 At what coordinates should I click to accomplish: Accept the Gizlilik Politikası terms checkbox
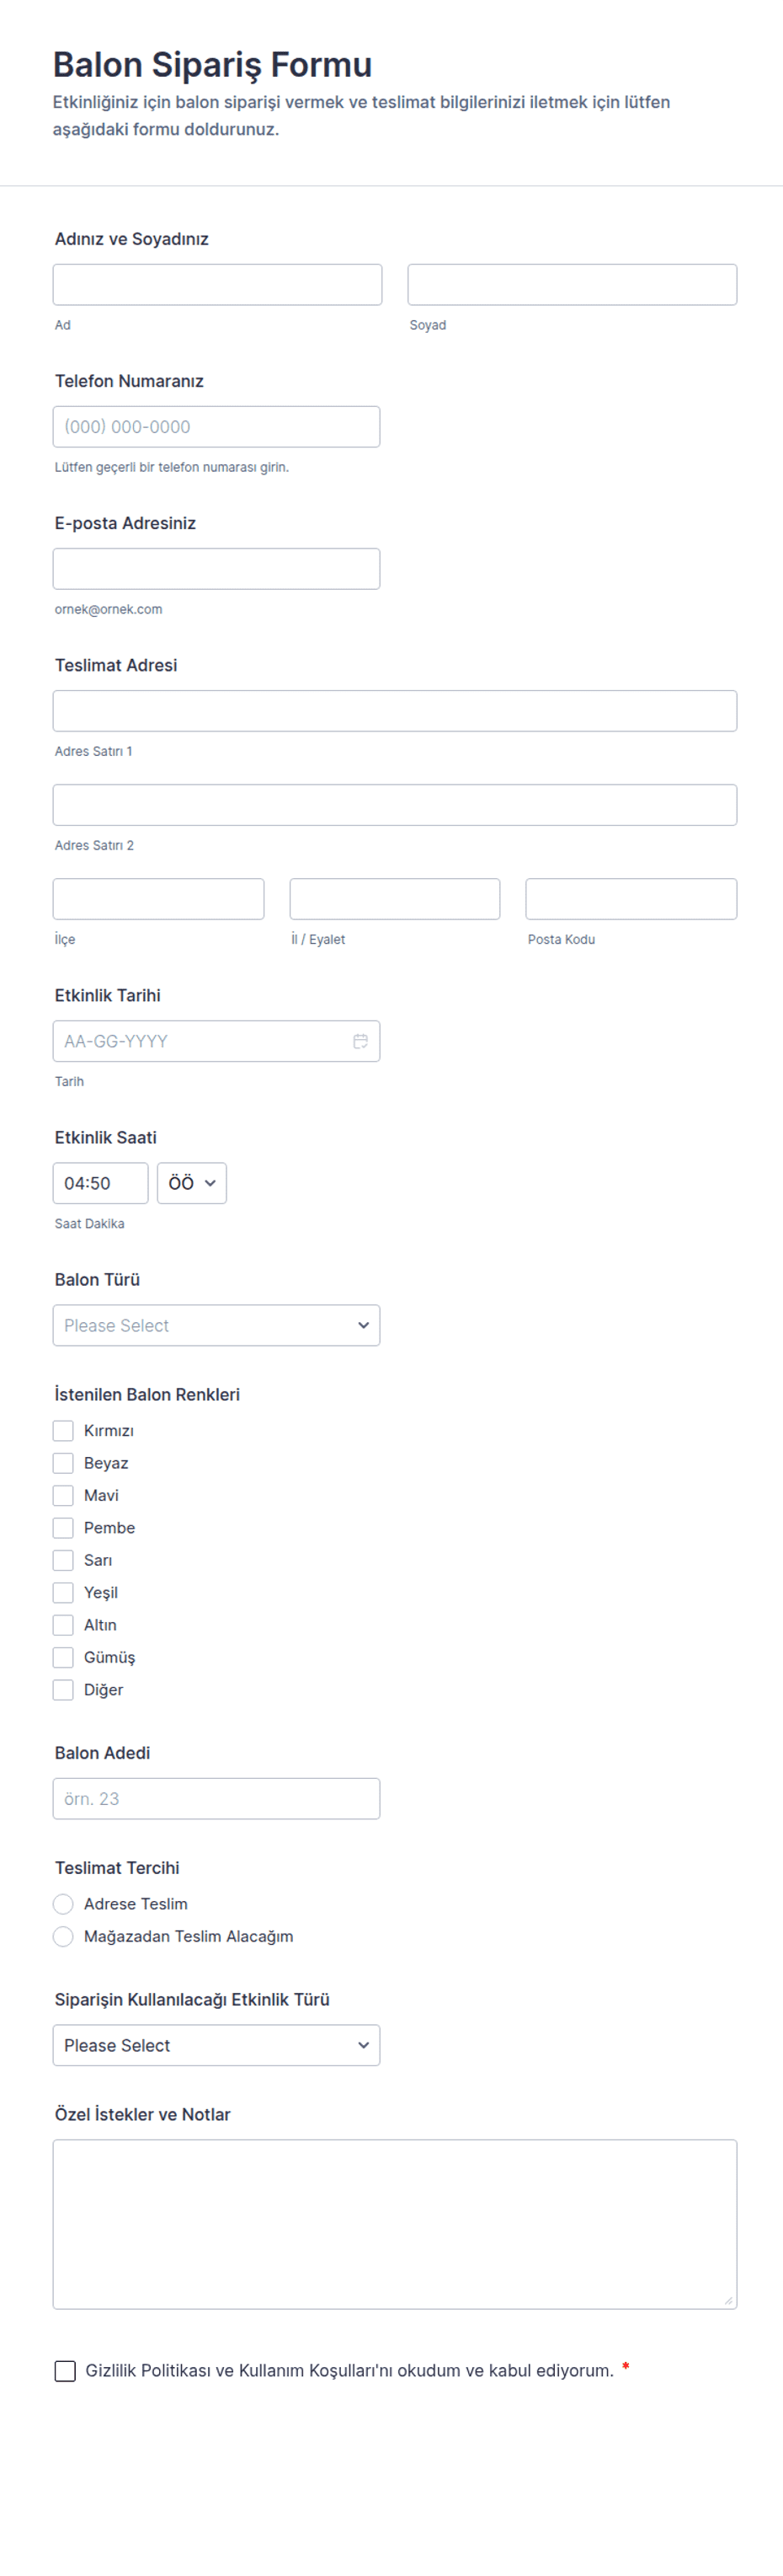[x=65, y=2371]
